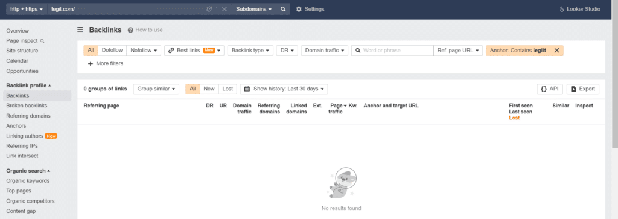The image size is (618, 219).
Task: Open Opportunities in sidebar
Action: click(x=22, y=71)
